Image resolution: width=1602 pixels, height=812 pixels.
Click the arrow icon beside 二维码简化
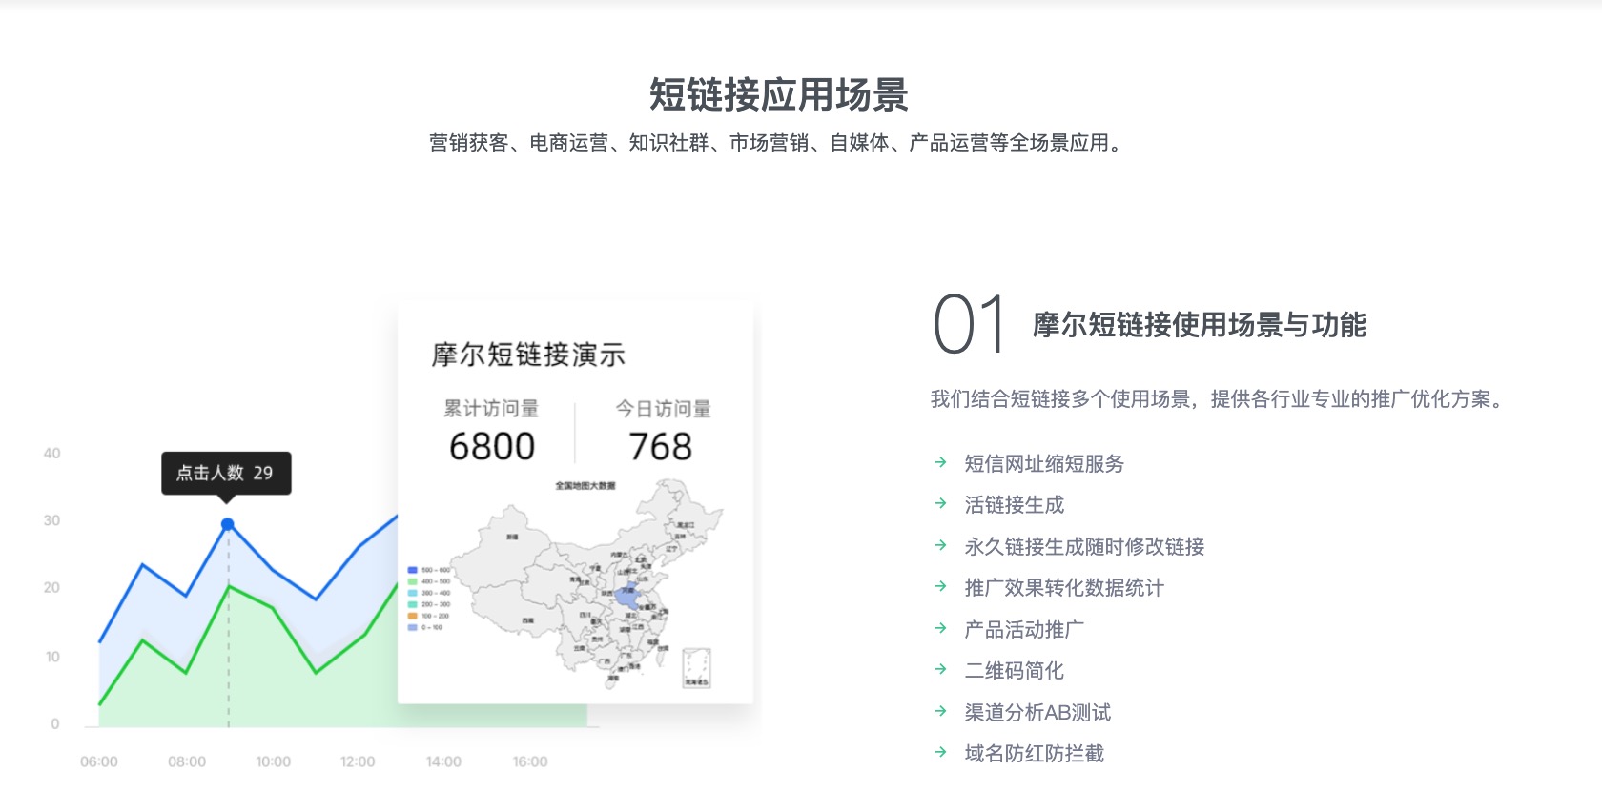click(940, 670)
